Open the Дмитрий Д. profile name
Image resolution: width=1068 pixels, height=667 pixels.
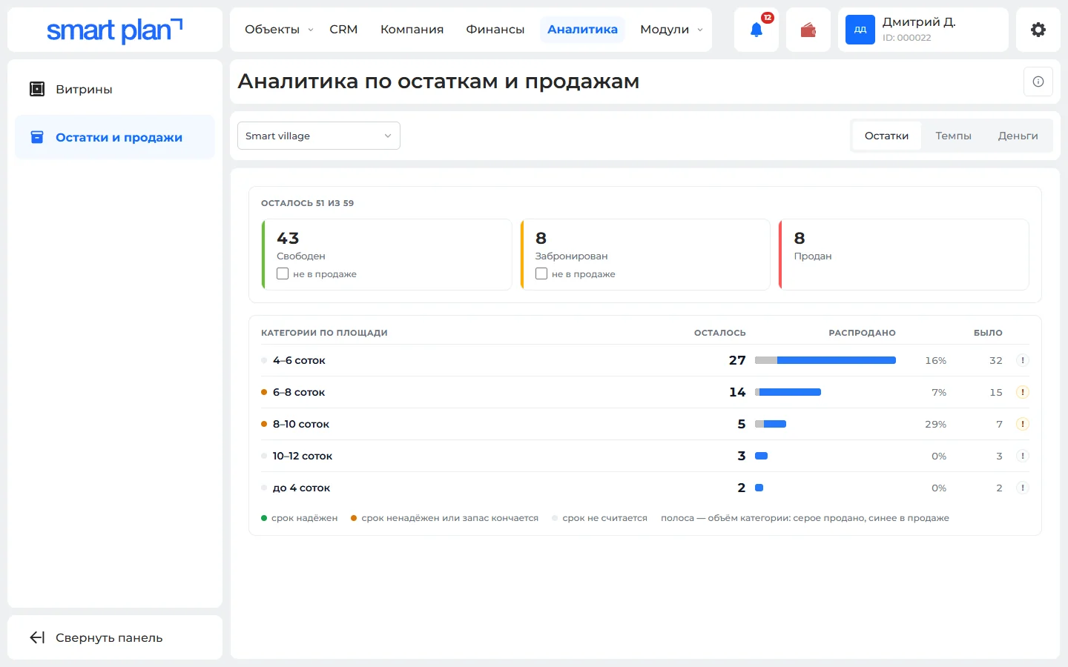[x=919, y=22]
